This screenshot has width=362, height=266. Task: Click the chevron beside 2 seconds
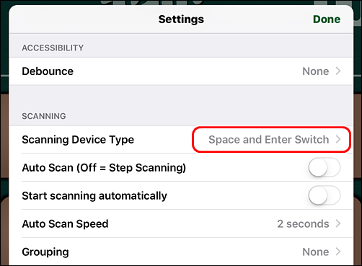pyautogui.click(x=338, y=223)
